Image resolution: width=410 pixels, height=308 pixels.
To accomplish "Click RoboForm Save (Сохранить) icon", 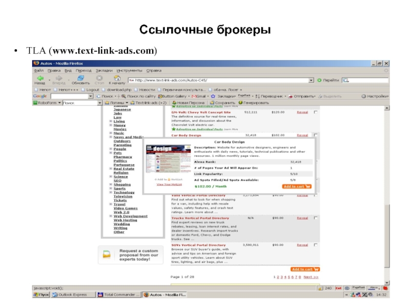I will pos(212,103).
